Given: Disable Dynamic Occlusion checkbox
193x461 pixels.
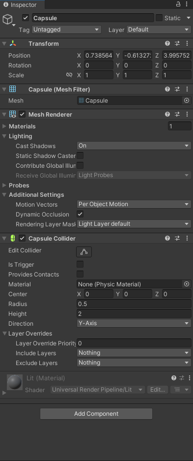Looking at the screenshot, I should [80, 214].
